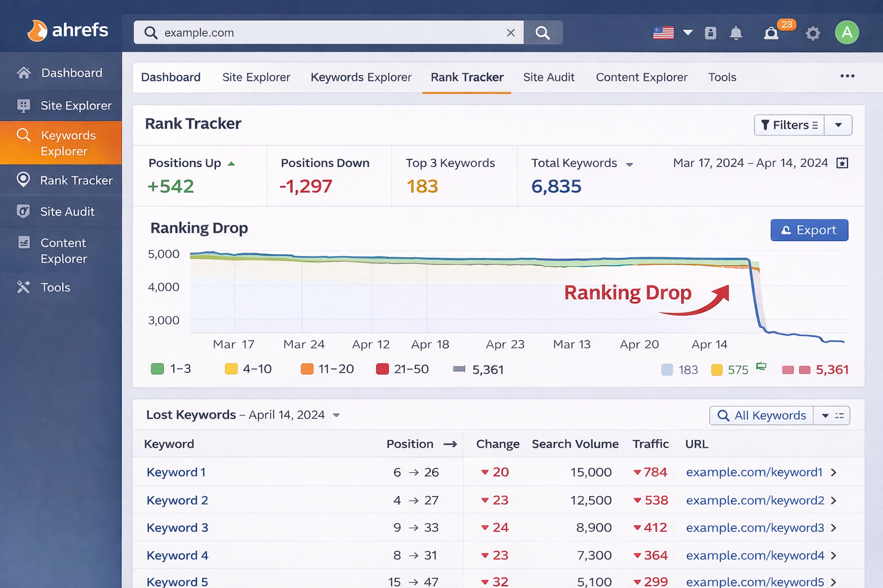
Task: Click the Export button
Action: point(809,230)
